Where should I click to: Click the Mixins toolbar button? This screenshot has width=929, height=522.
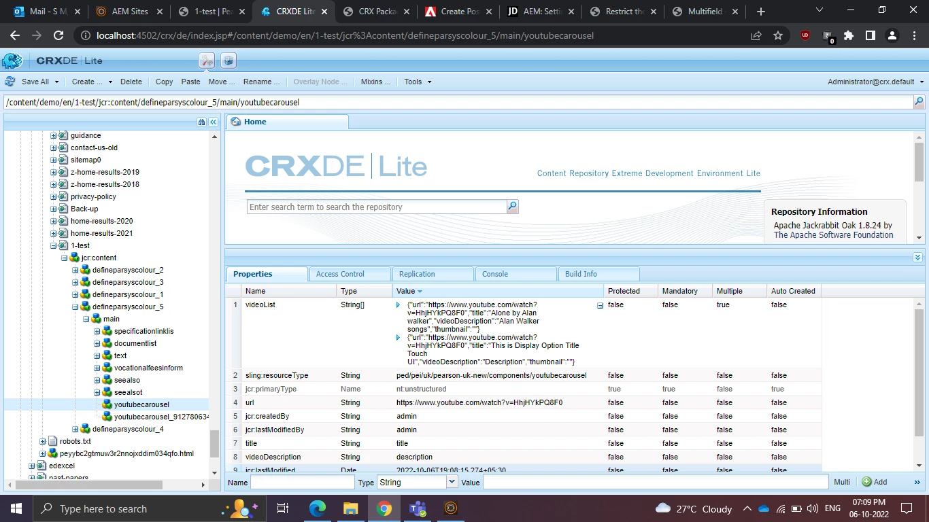375,82
